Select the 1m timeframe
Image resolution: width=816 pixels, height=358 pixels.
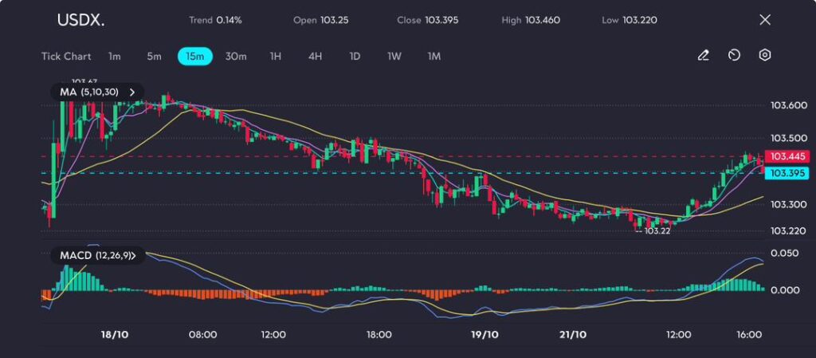pos(115,57)
